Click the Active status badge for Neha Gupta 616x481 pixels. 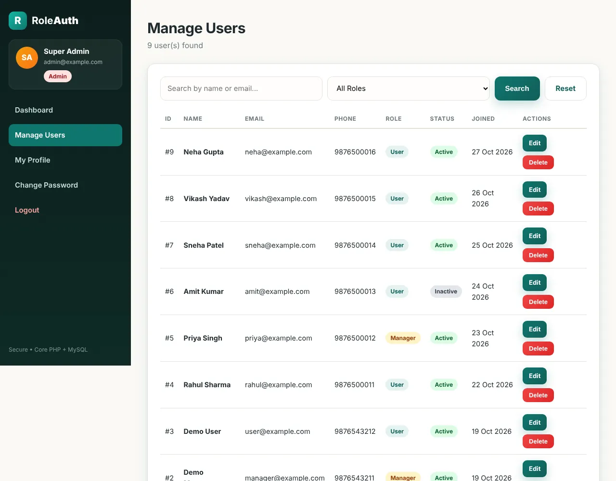point(444,152)
